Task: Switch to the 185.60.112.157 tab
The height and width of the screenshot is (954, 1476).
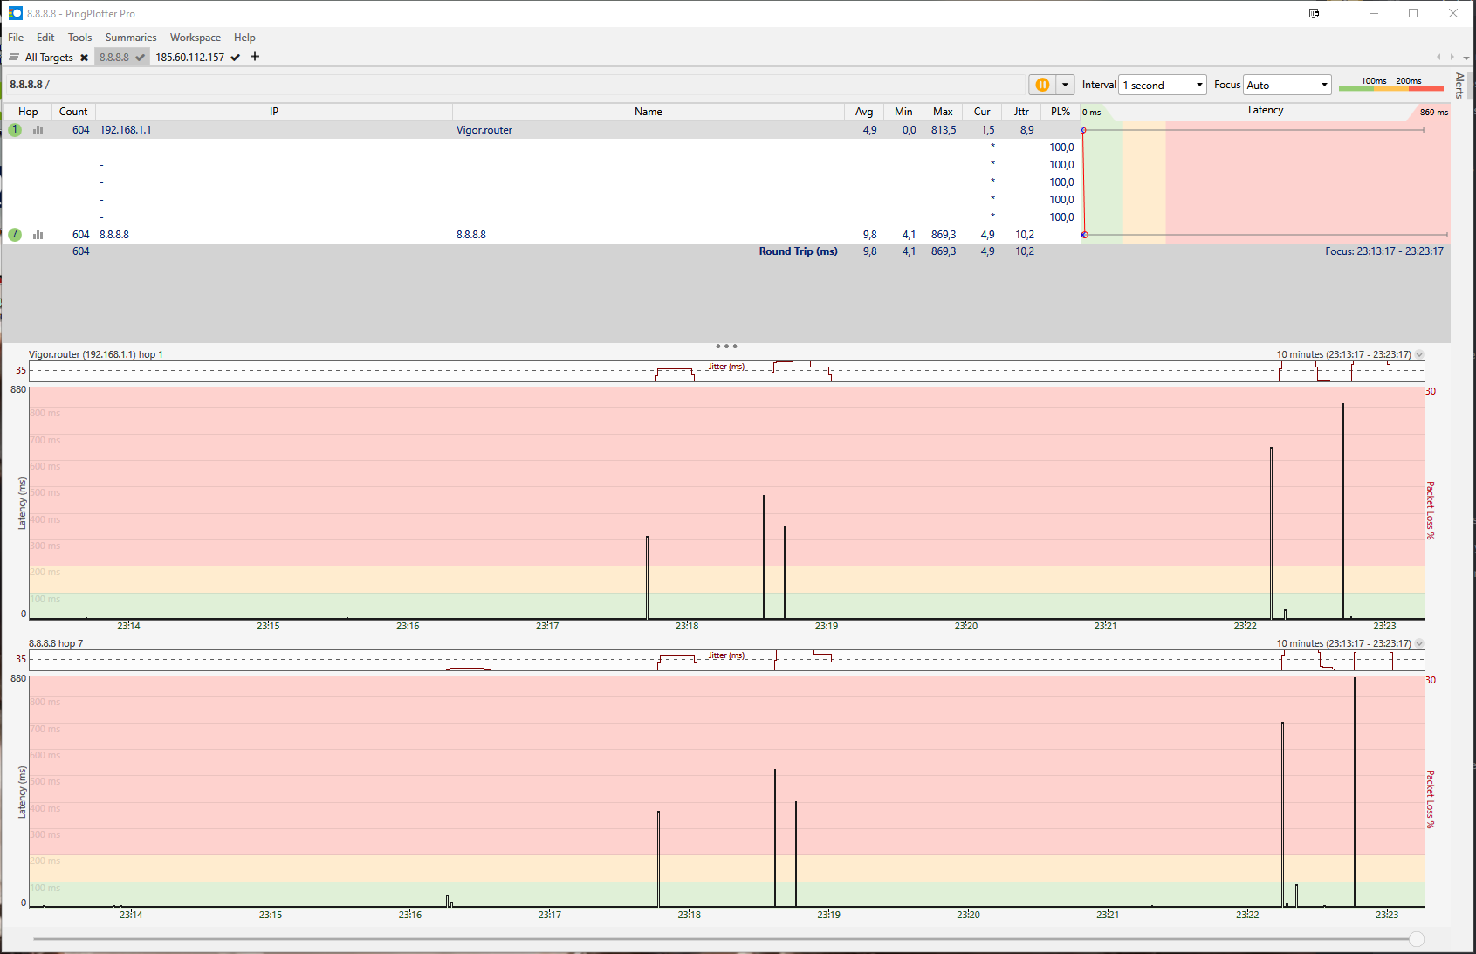Action: [190, 58]
